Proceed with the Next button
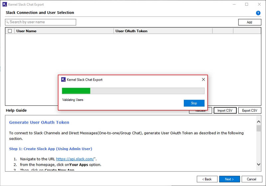266x186 pixels. tap(229, 179)
